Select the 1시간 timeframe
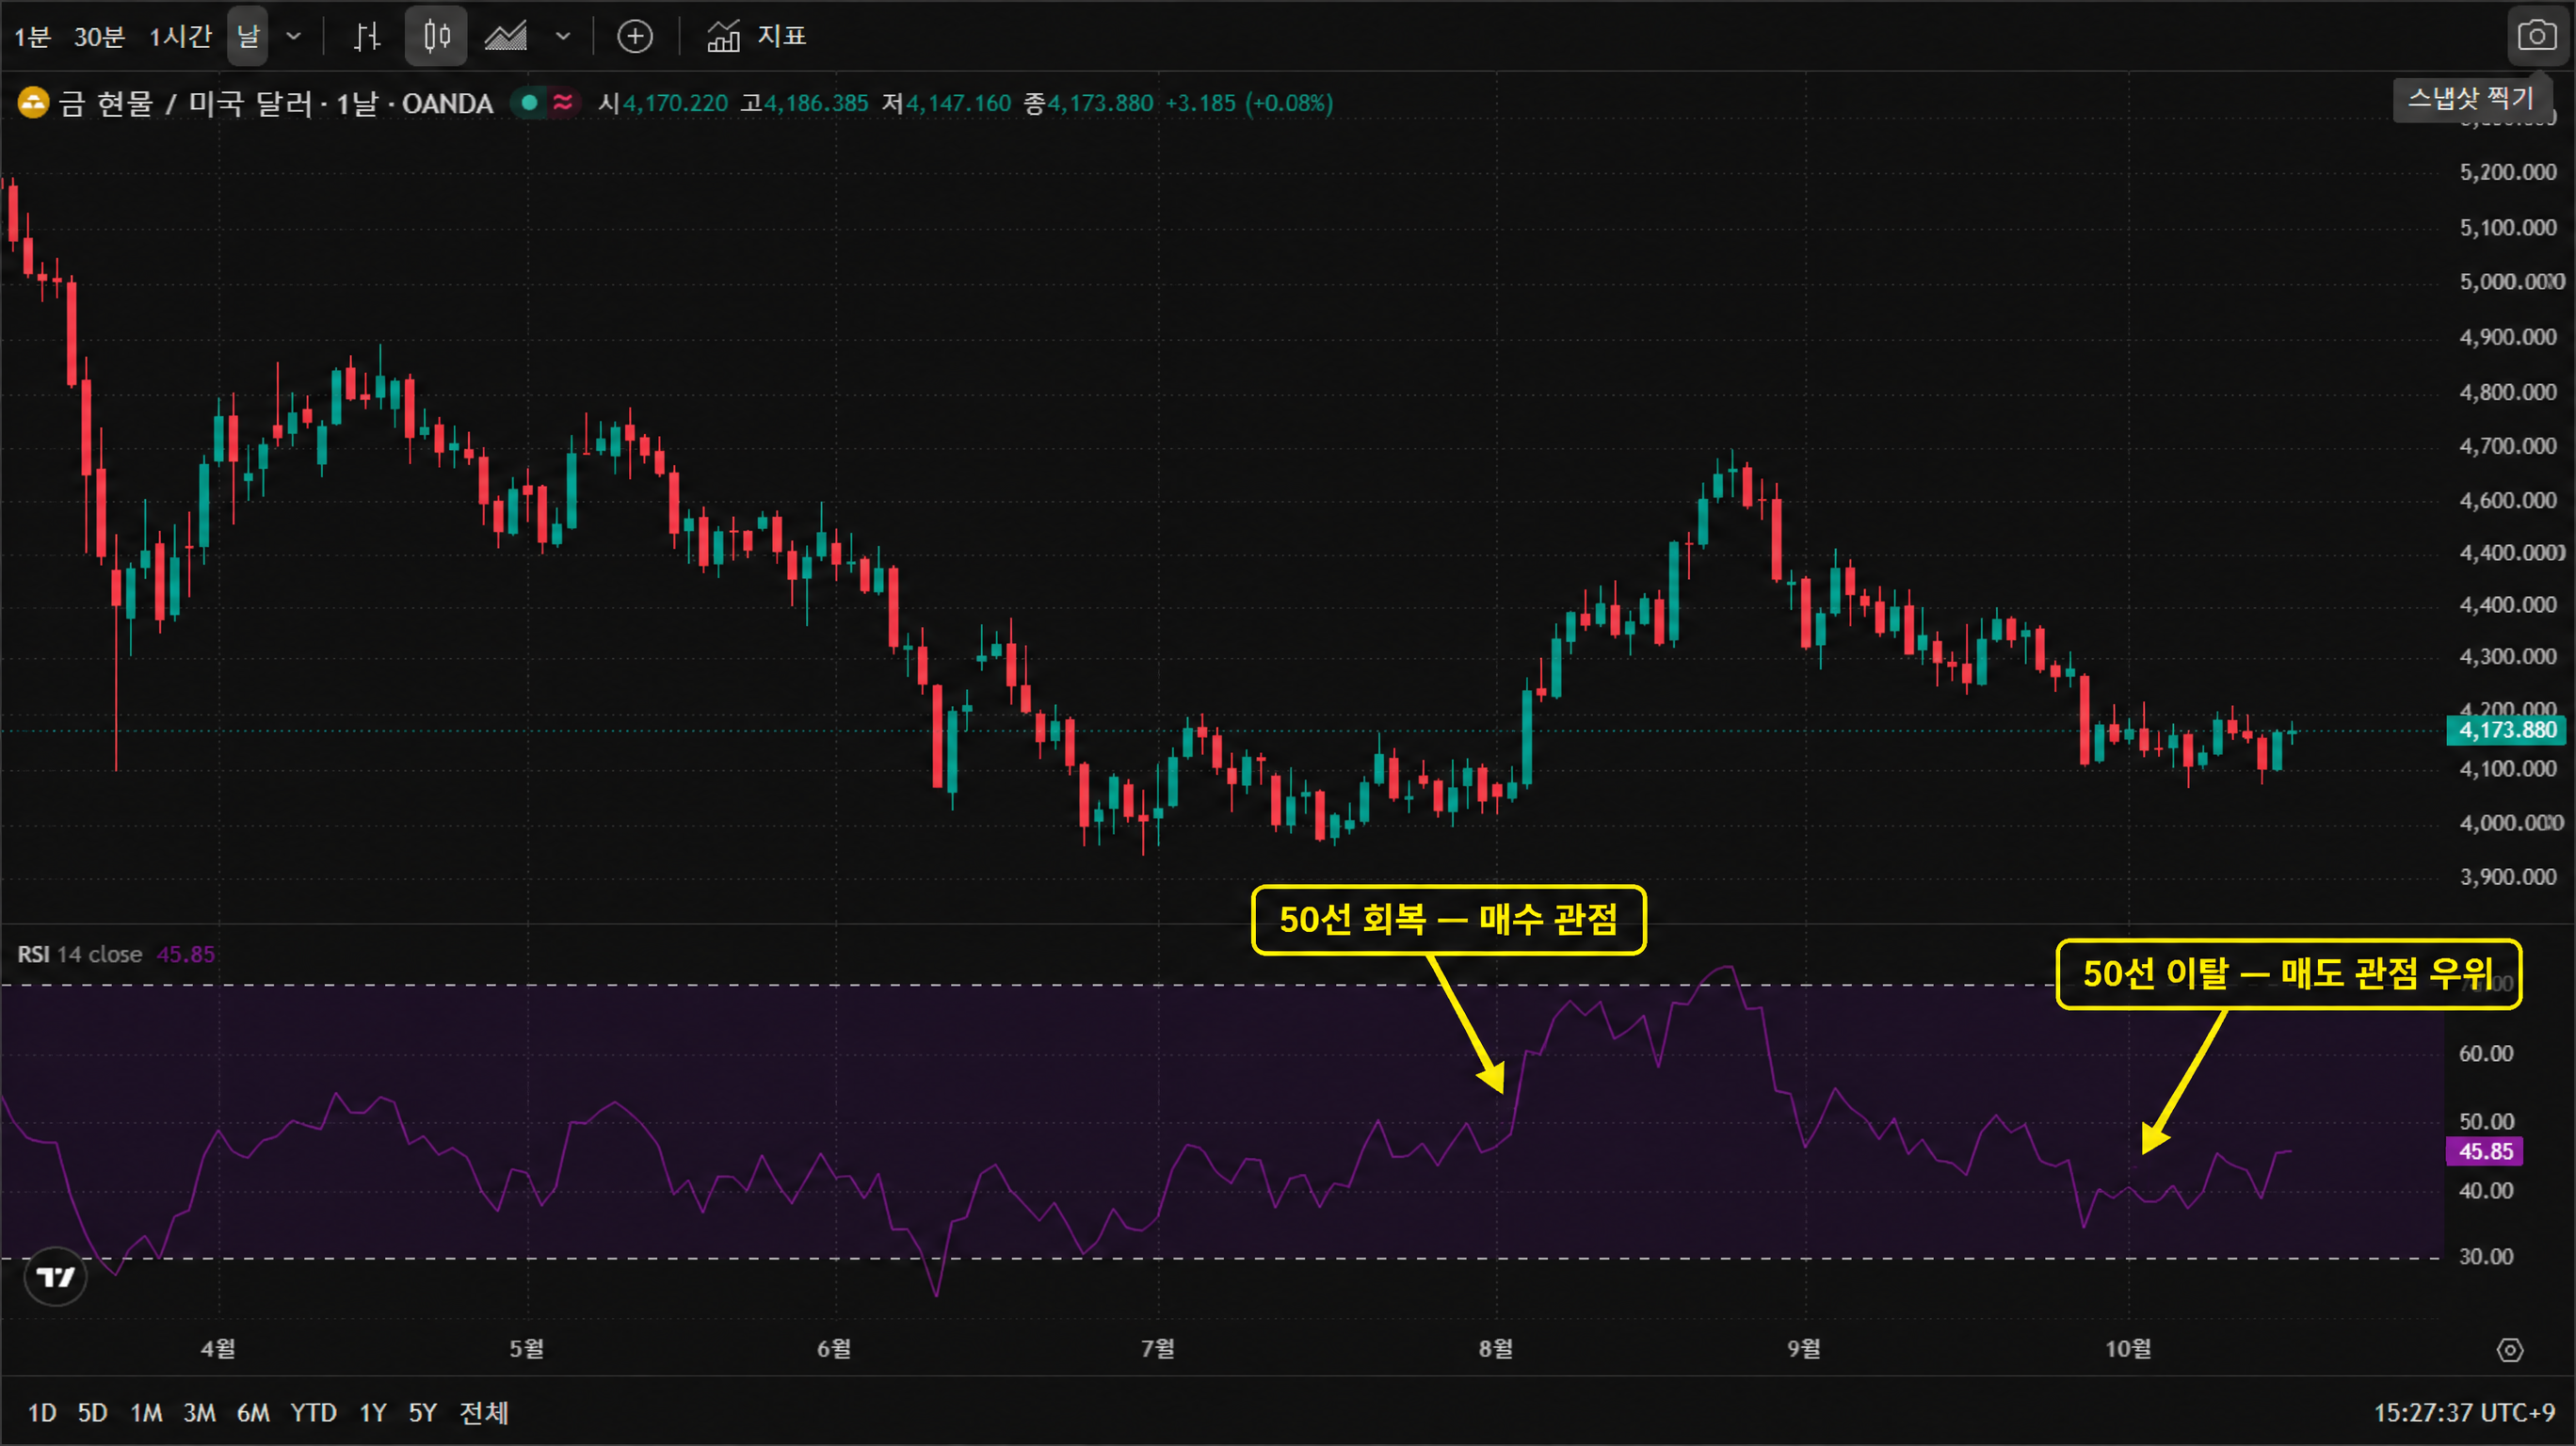The image size is (2576, 1446). click(181, 37)
